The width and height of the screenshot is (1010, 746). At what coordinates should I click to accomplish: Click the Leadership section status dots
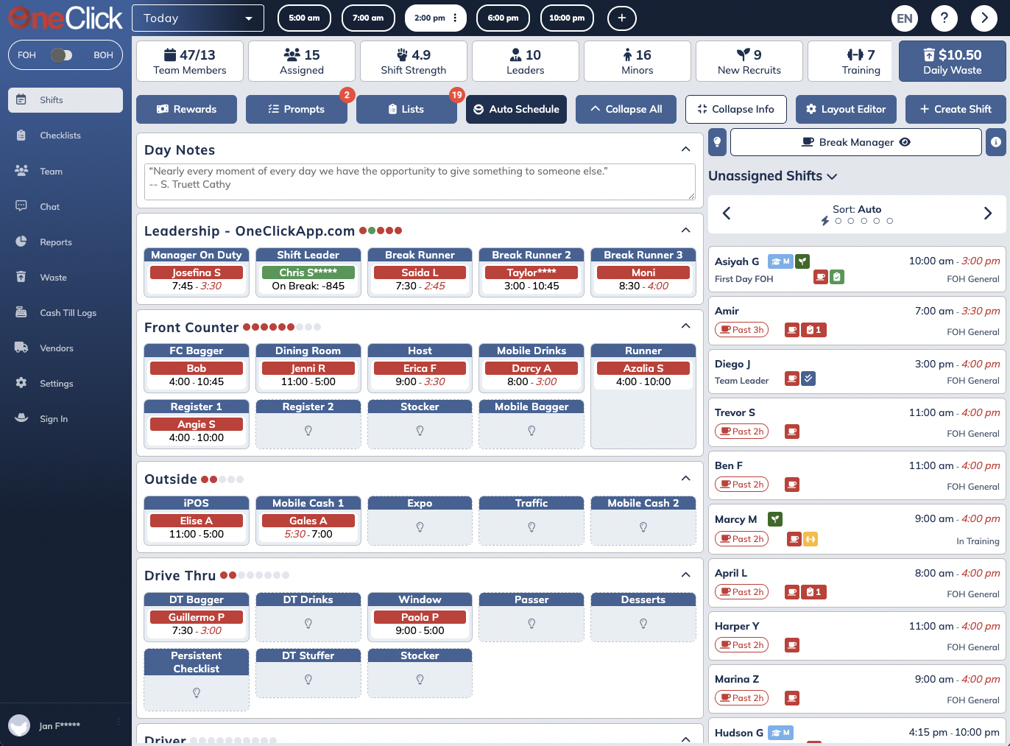tap(381, 231)
